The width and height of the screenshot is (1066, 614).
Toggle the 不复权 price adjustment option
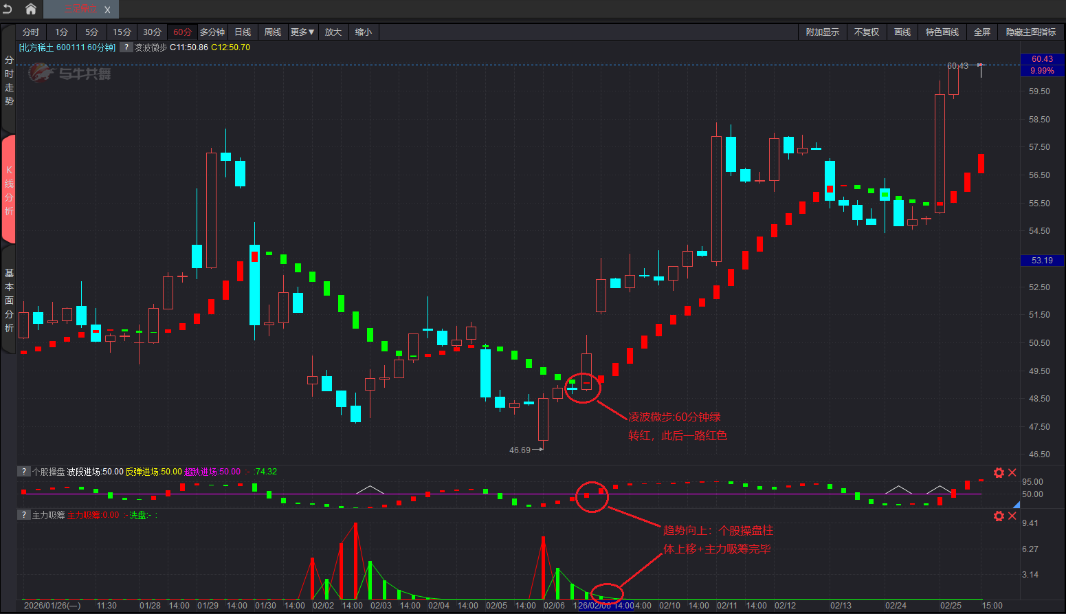tap(866, 32)
